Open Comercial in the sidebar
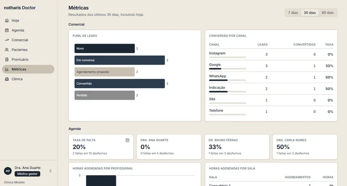 [x=28, y=40]
